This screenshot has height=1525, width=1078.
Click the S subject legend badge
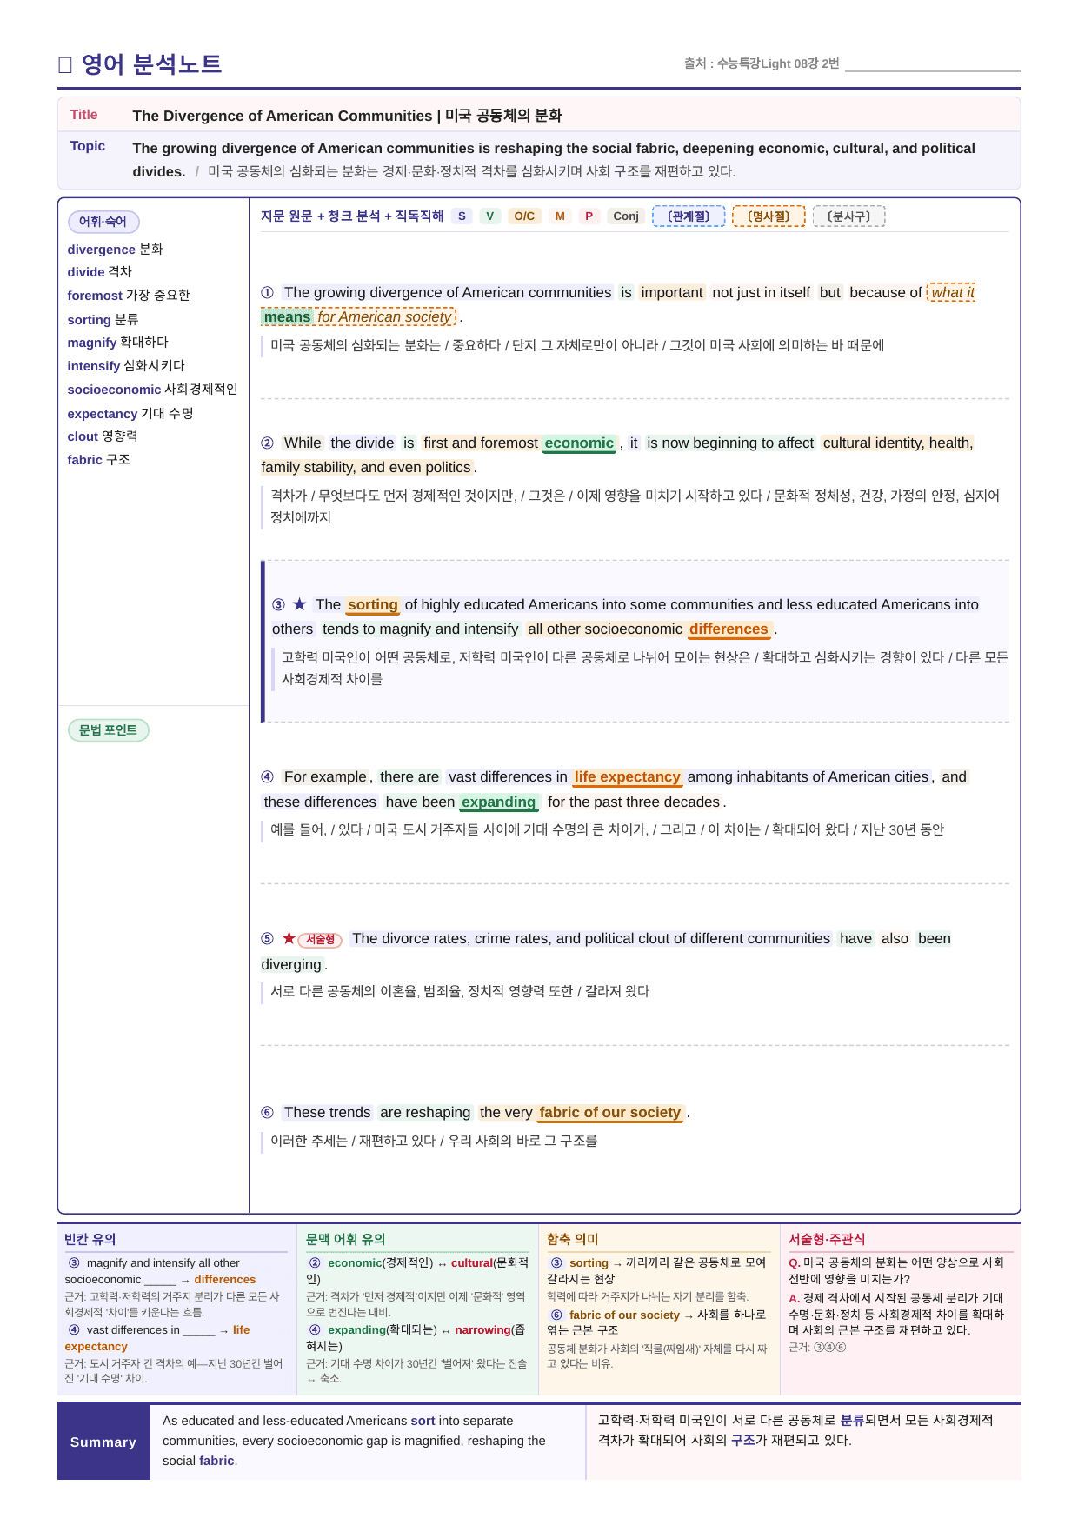(462, 216)
